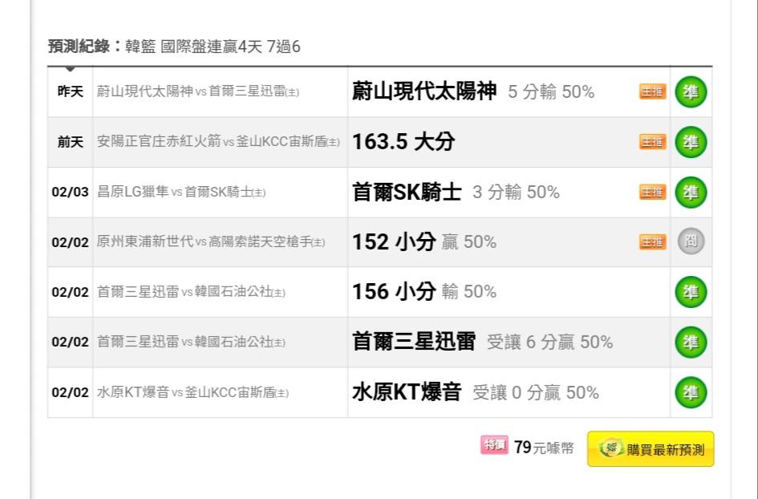758x499 pixels.
Task: Click green 準 badge in 昨天 row
Action: click(691, 92)
